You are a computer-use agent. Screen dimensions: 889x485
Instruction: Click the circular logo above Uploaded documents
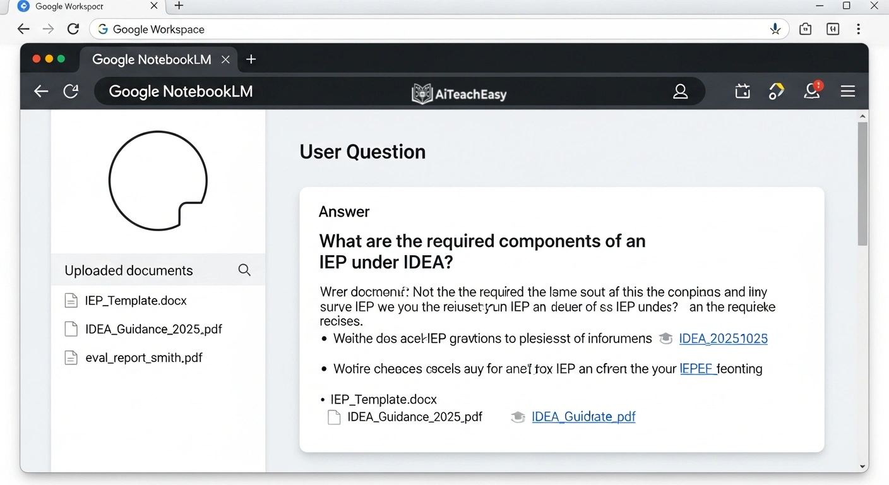pyautogui.click(x=158, y=181)
